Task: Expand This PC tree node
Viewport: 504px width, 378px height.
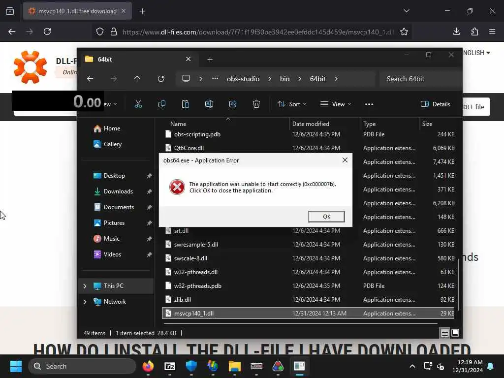Action: 85,286
